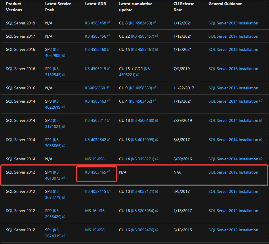Viewport: 269px width, 244px height.
Task: Click external-link icon beside KB 4583458
Action: (x=108, y=23)
